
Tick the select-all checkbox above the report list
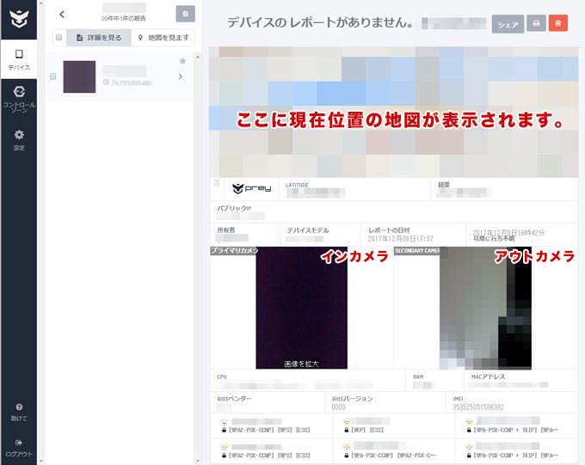(x=58, y=38)
